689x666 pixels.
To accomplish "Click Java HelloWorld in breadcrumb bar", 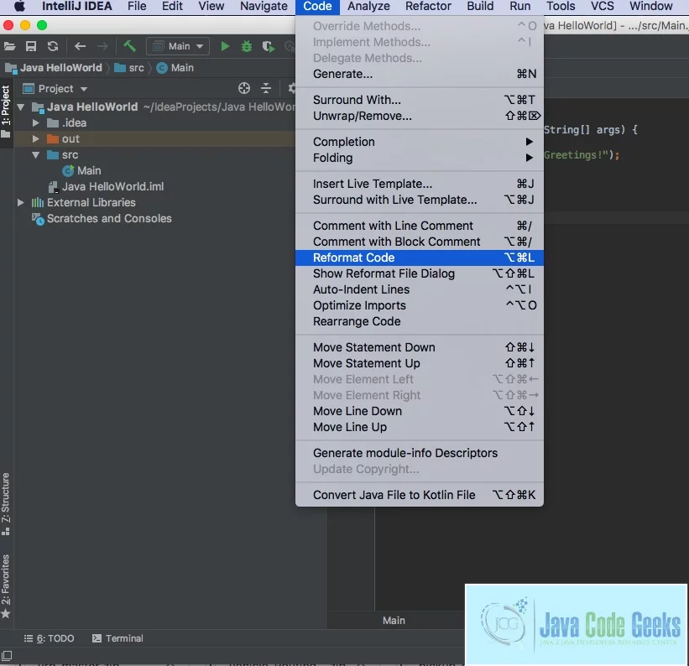I will pos(54,68).
